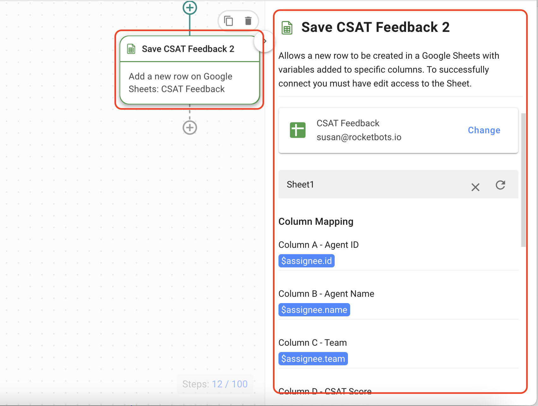Click the Change link for the connected sheet
Screen dimensions: 538x406
pyautogui.click(x=484, y=130)
